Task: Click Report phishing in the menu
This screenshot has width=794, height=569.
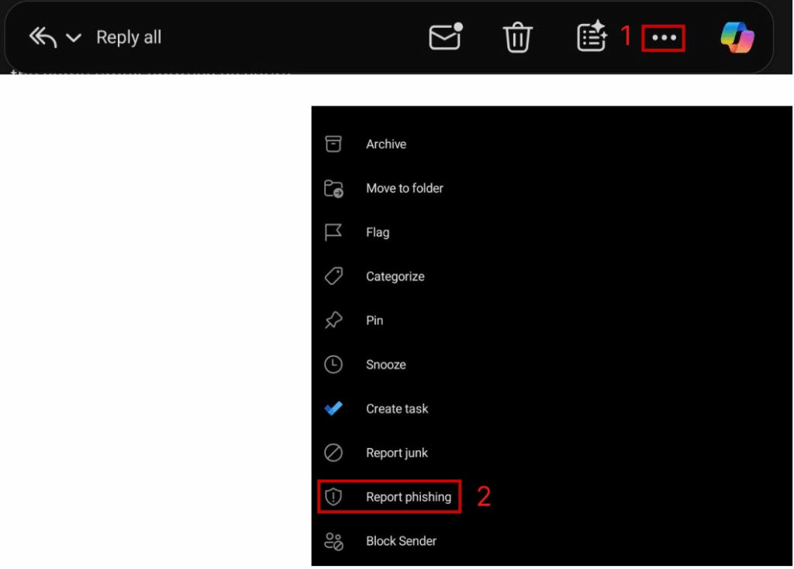Action: [408, 498]
